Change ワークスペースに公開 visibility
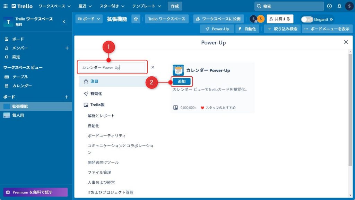The height and width of the screenshot is (200, 355). click(218, 19)
